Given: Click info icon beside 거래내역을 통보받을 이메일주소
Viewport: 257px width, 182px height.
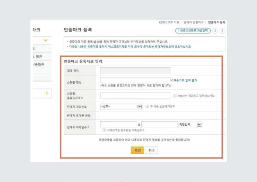Looking at the screenshot, I should [x=104, y=130].
